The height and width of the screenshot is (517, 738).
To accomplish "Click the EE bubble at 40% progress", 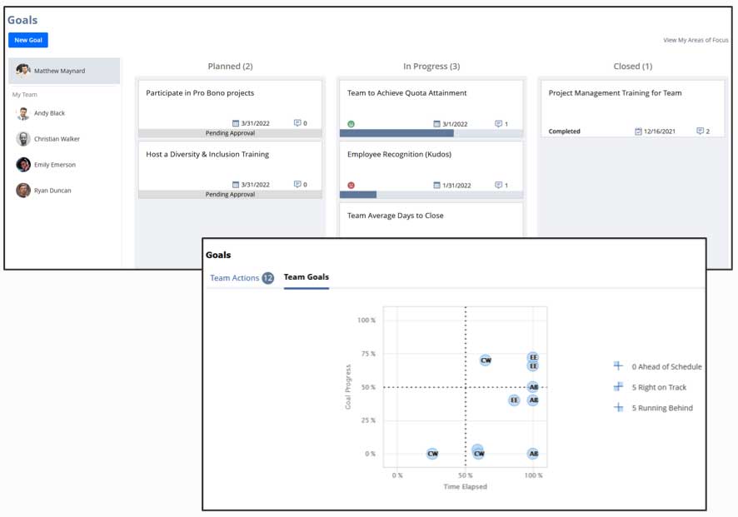I will pos(514,400).
